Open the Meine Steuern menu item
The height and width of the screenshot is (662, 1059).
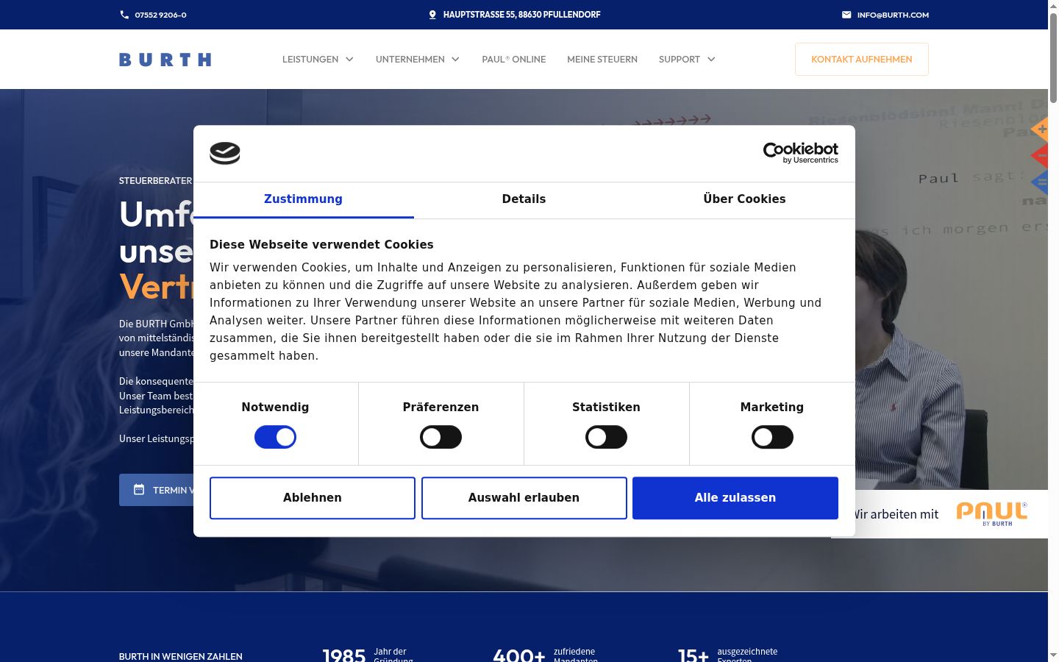coord(602,60)
